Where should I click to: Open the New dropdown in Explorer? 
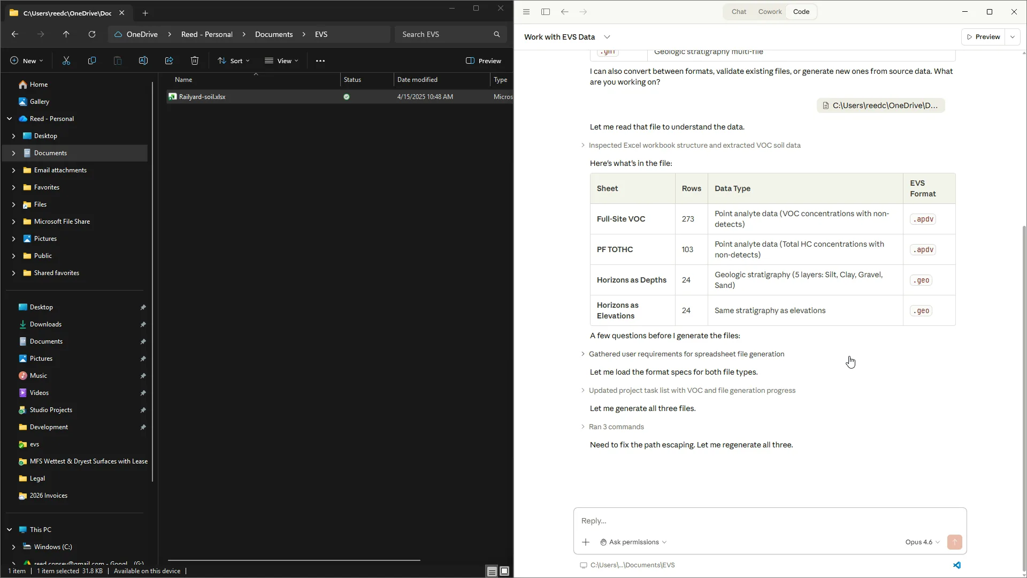click(27, 61)
